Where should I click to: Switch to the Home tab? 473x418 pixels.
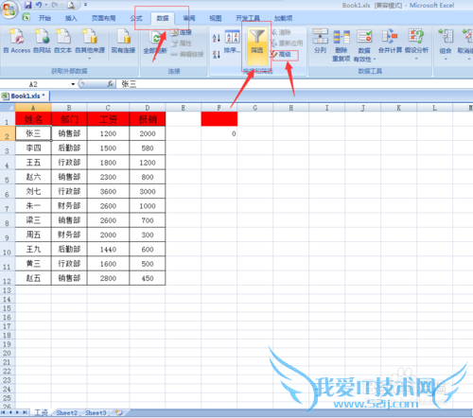click(x=44, y=18)
